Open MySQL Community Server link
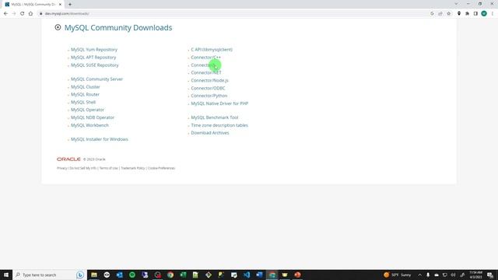 click(x=96, y=79)
